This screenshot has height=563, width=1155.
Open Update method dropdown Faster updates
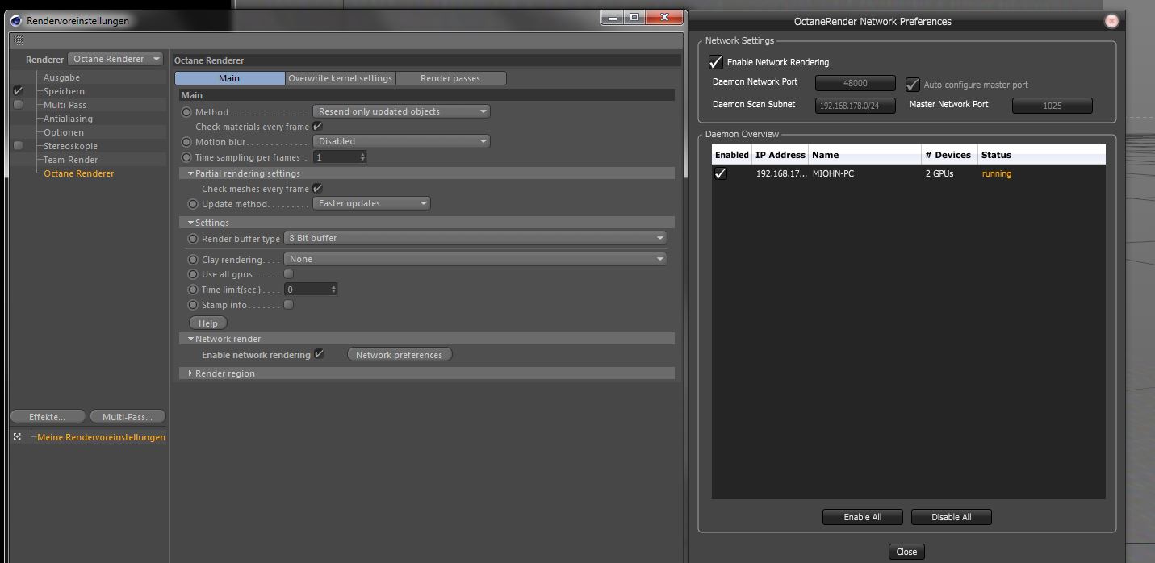(371, 203)
